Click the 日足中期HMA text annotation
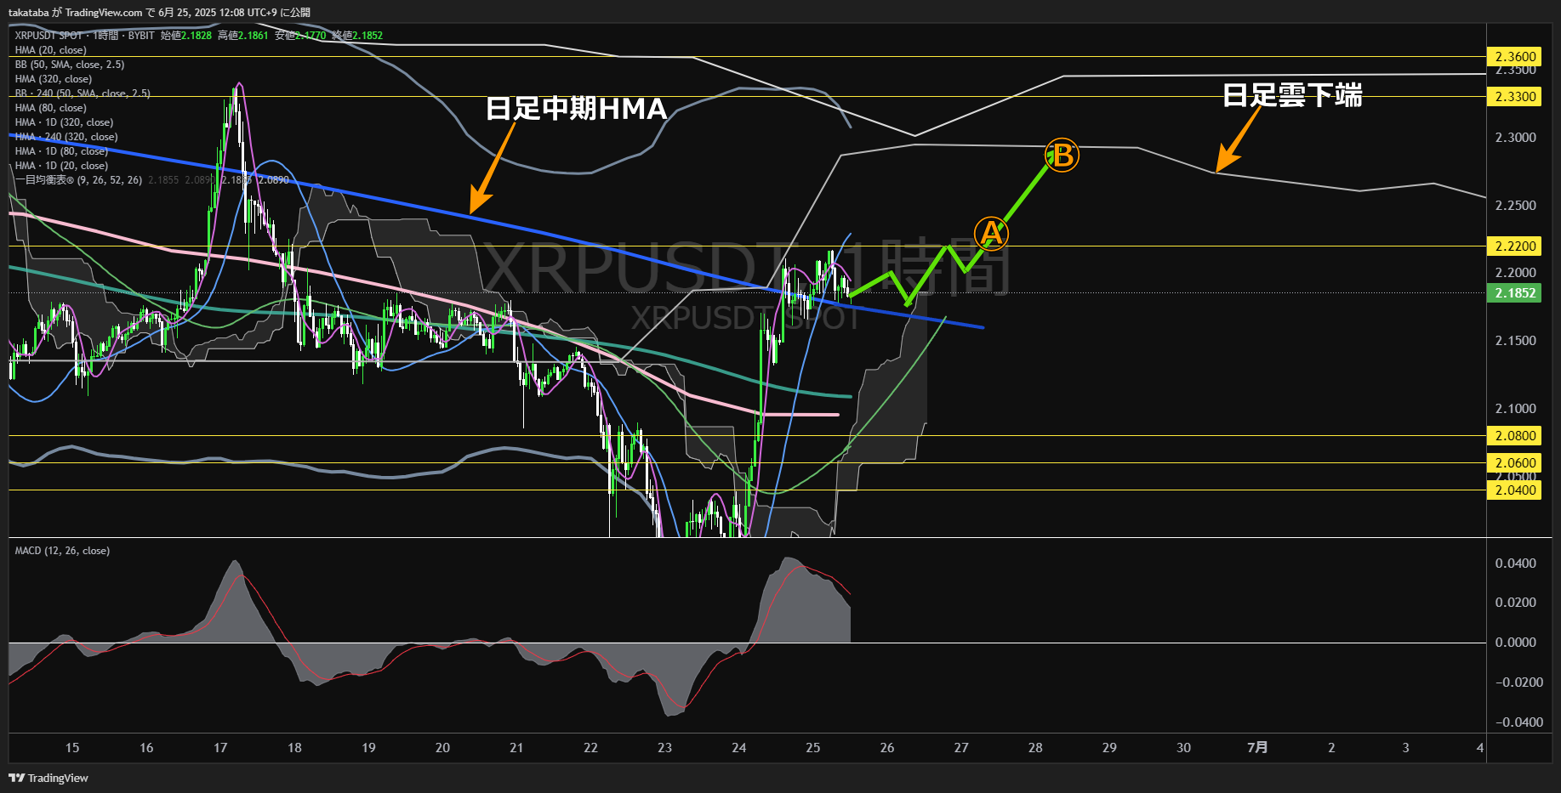 pyautogui.click(x=576, y=109)
